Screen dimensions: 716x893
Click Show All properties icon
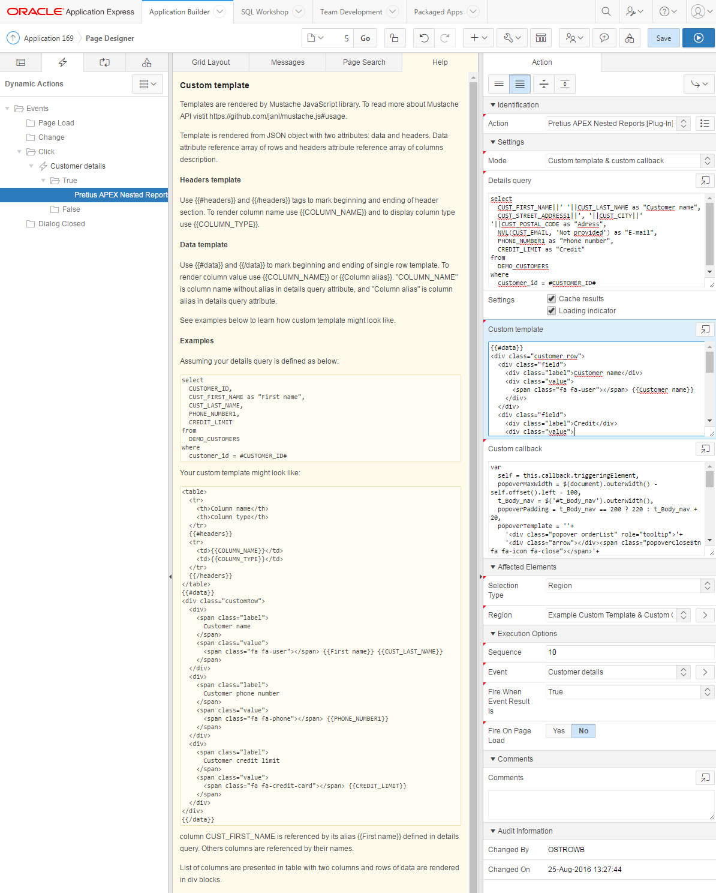coord(520,84)
